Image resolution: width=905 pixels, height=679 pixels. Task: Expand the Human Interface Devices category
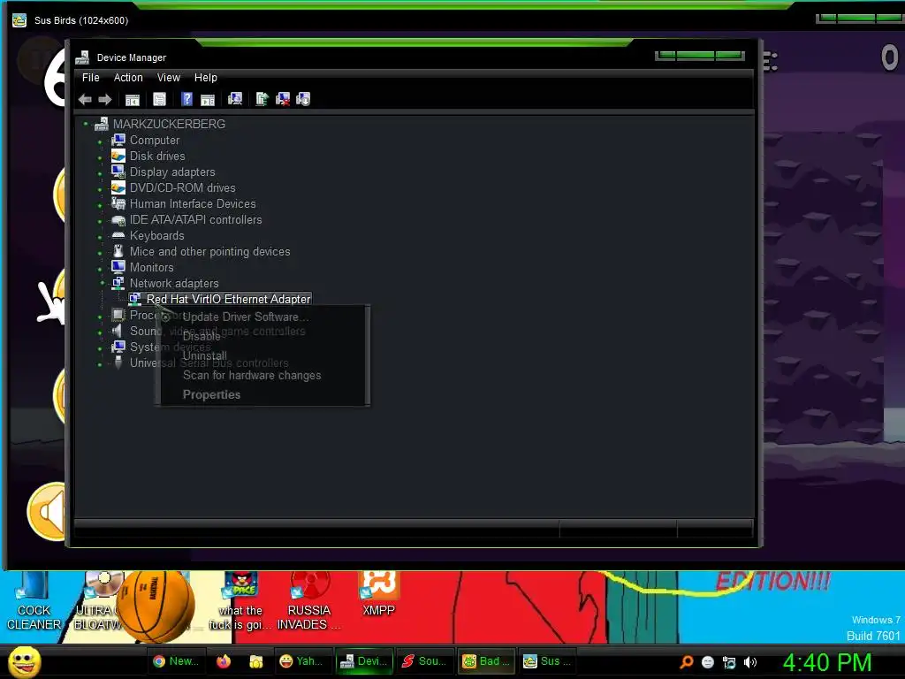click(x=101, y=205)
